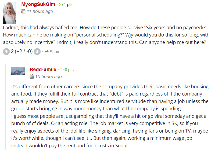
Task: Click calendar icon beside "11 hours ago"
Action: click(23, 11)
